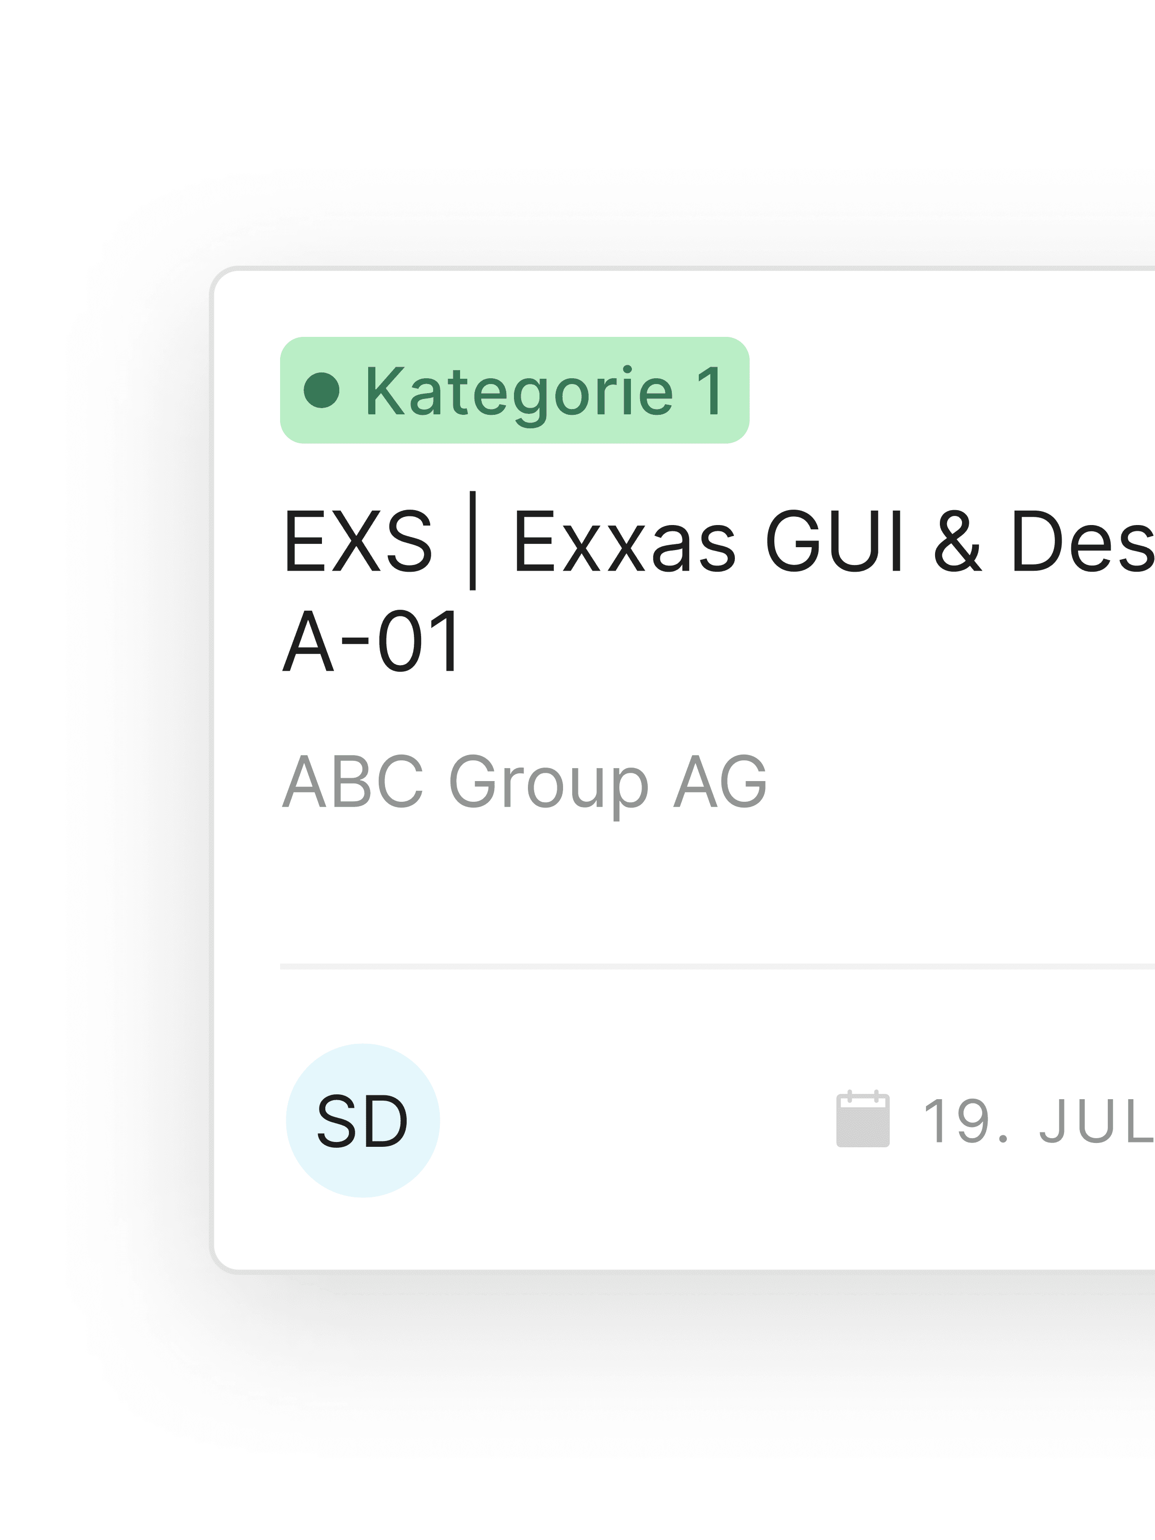
Task: Click the truncated word Des in the title
Action: (1082, 541)
